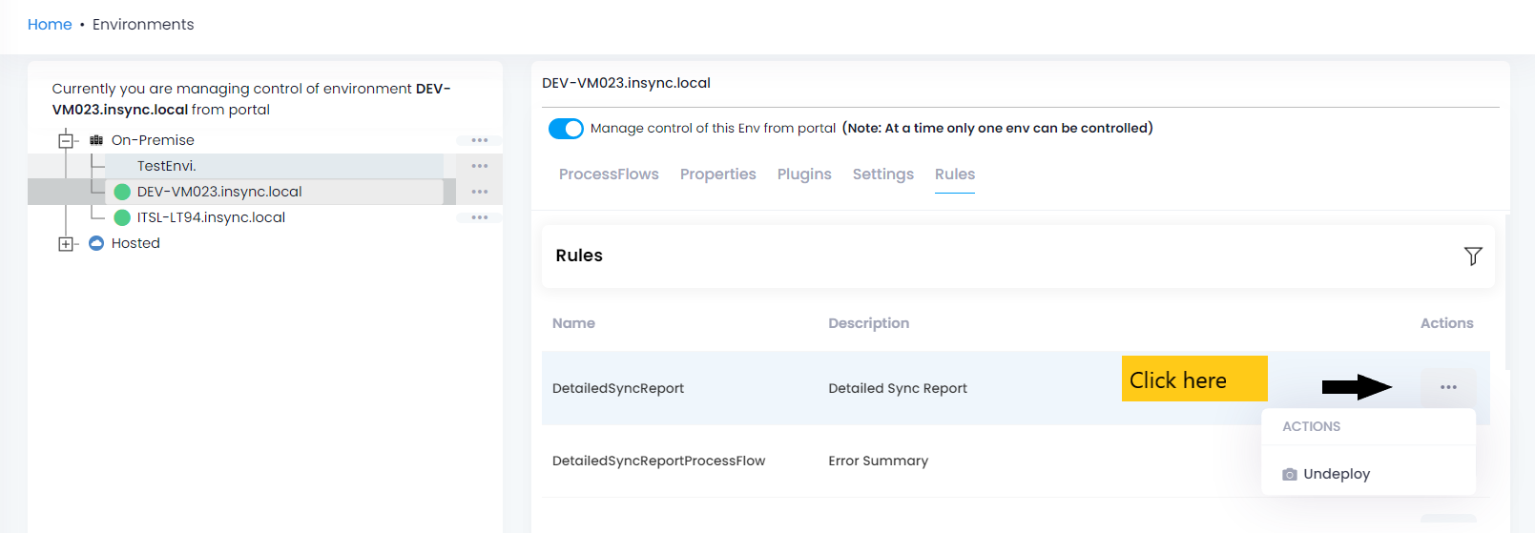The height and width of the screenshot is (533, 1535).
Task: Open the filter icon in Rules header
Action: pyautogui.click(x=1472, y=256)
